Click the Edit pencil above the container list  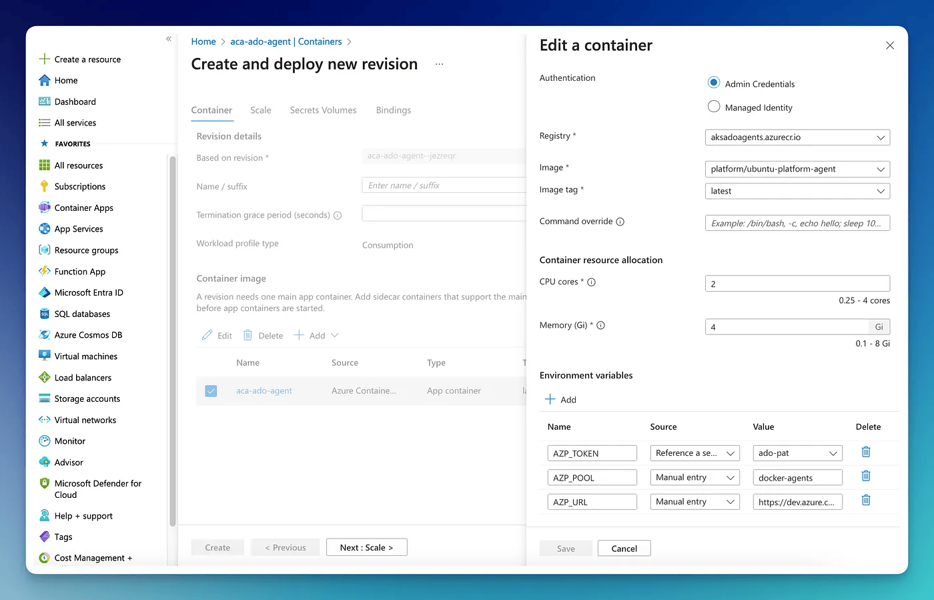click(216, 335)
